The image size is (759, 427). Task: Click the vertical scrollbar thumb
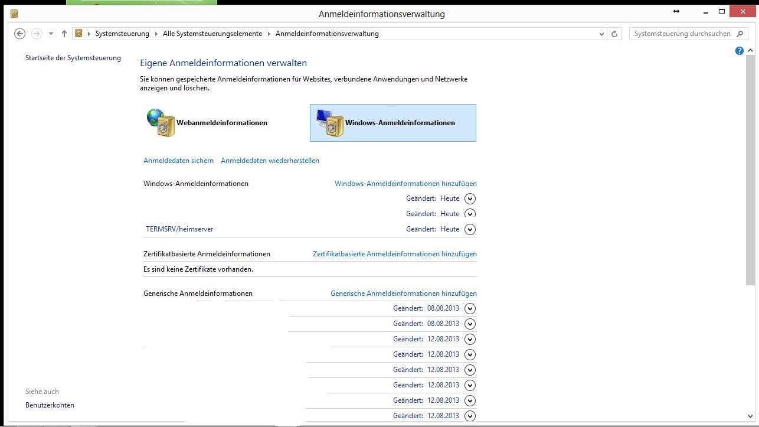(751, 170)
